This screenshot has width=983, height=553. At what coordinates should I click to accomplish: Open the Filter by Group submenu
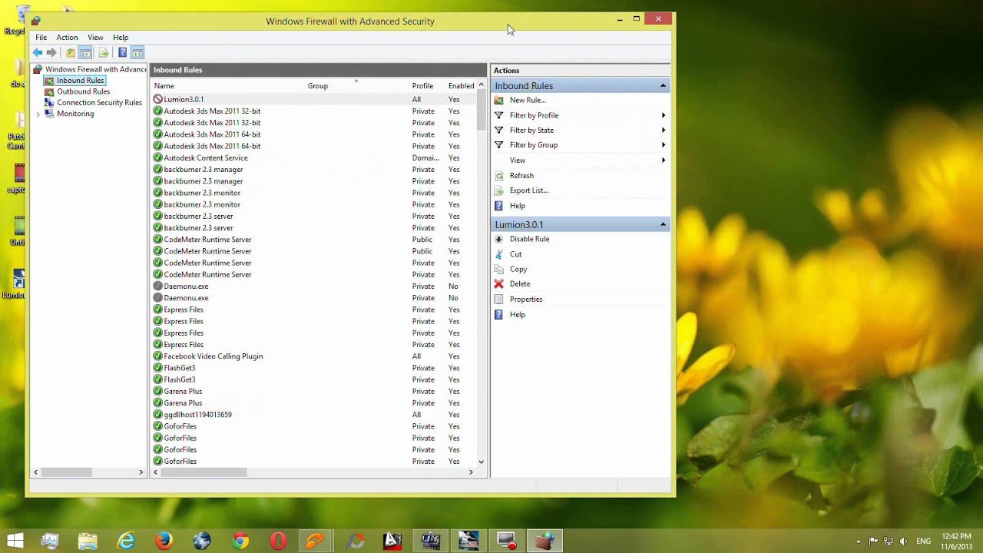pos(664,145)
